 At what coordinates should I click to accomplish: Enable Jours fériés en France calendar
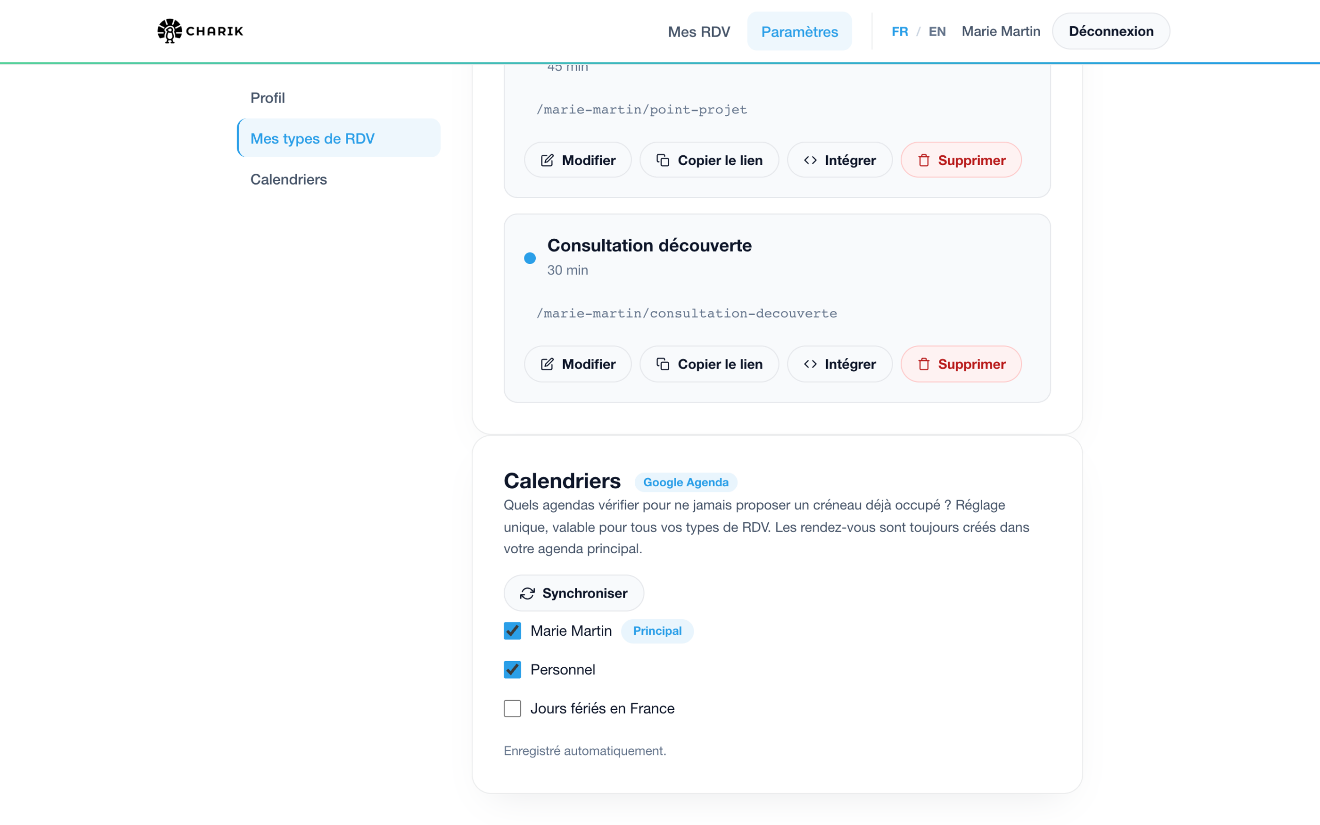[512, 708]
